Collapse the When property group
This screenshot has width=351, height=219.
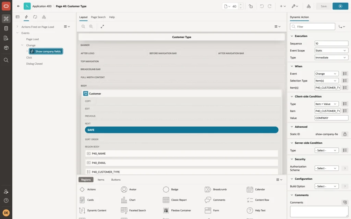click(x=292, y=66)
